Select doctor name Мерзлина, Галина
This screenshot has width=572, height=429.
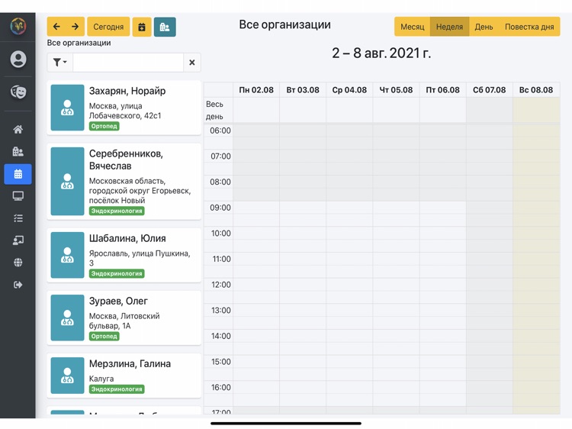pyautogui.click(x=130, y=363)
